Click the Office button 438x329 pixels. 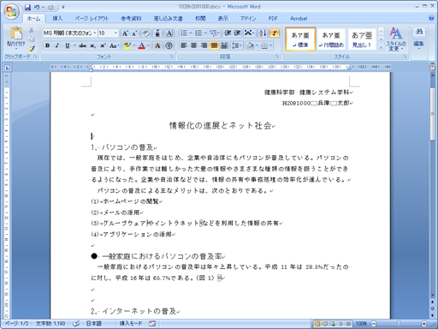(11, 11)
